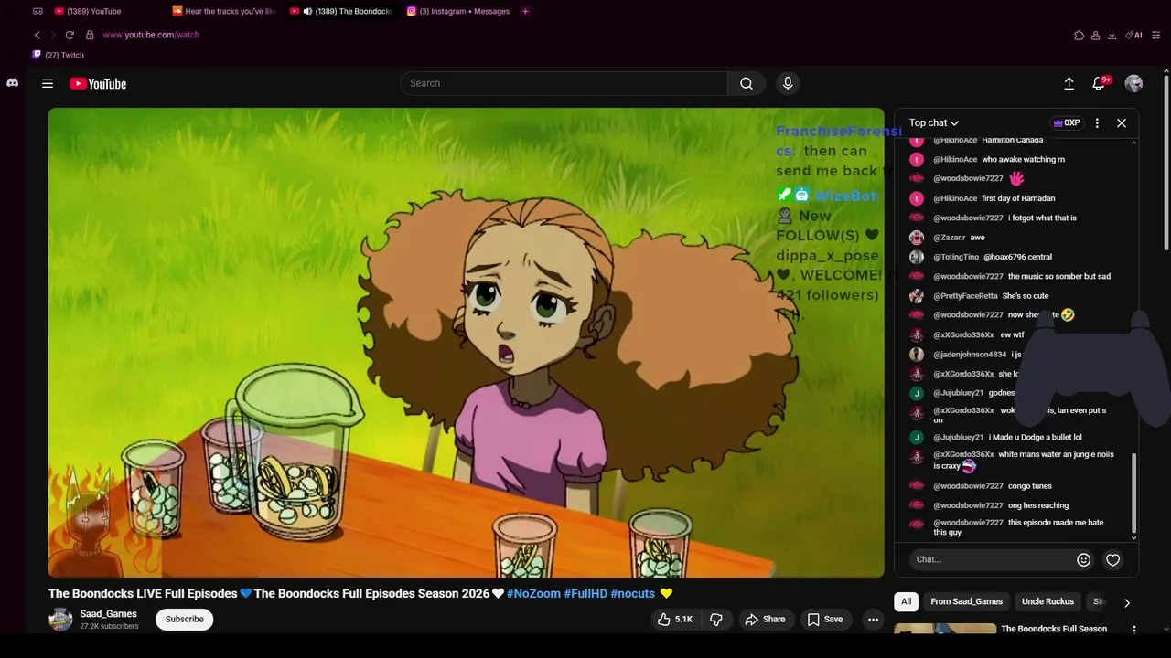Go to the YouTube home logo

[98, 83]
